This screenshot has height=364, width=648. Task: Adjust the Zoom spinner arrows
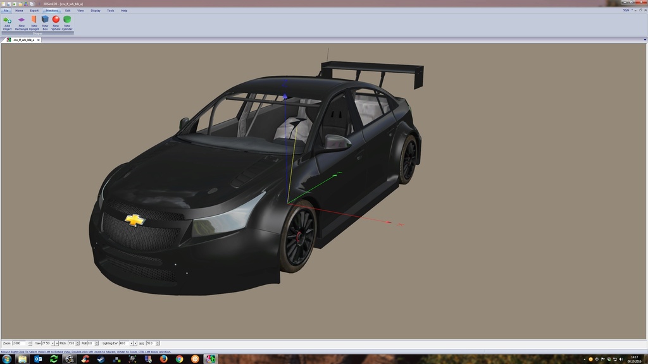(30, 343)
